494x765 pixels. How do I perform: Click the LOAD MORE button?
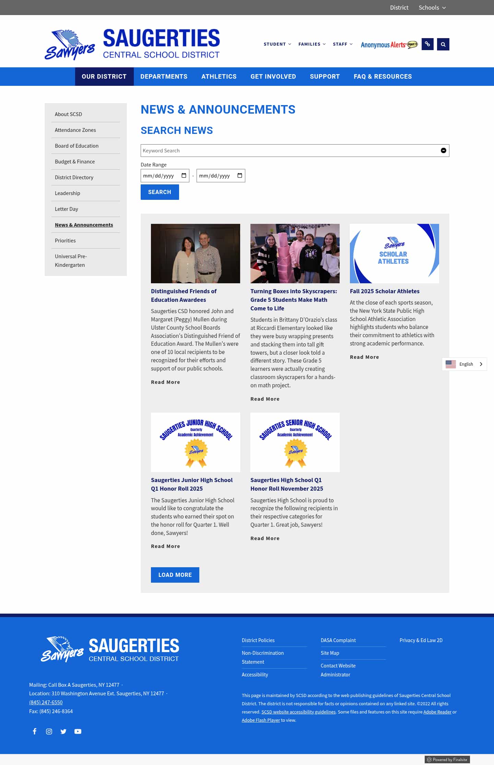coord(175,575)
